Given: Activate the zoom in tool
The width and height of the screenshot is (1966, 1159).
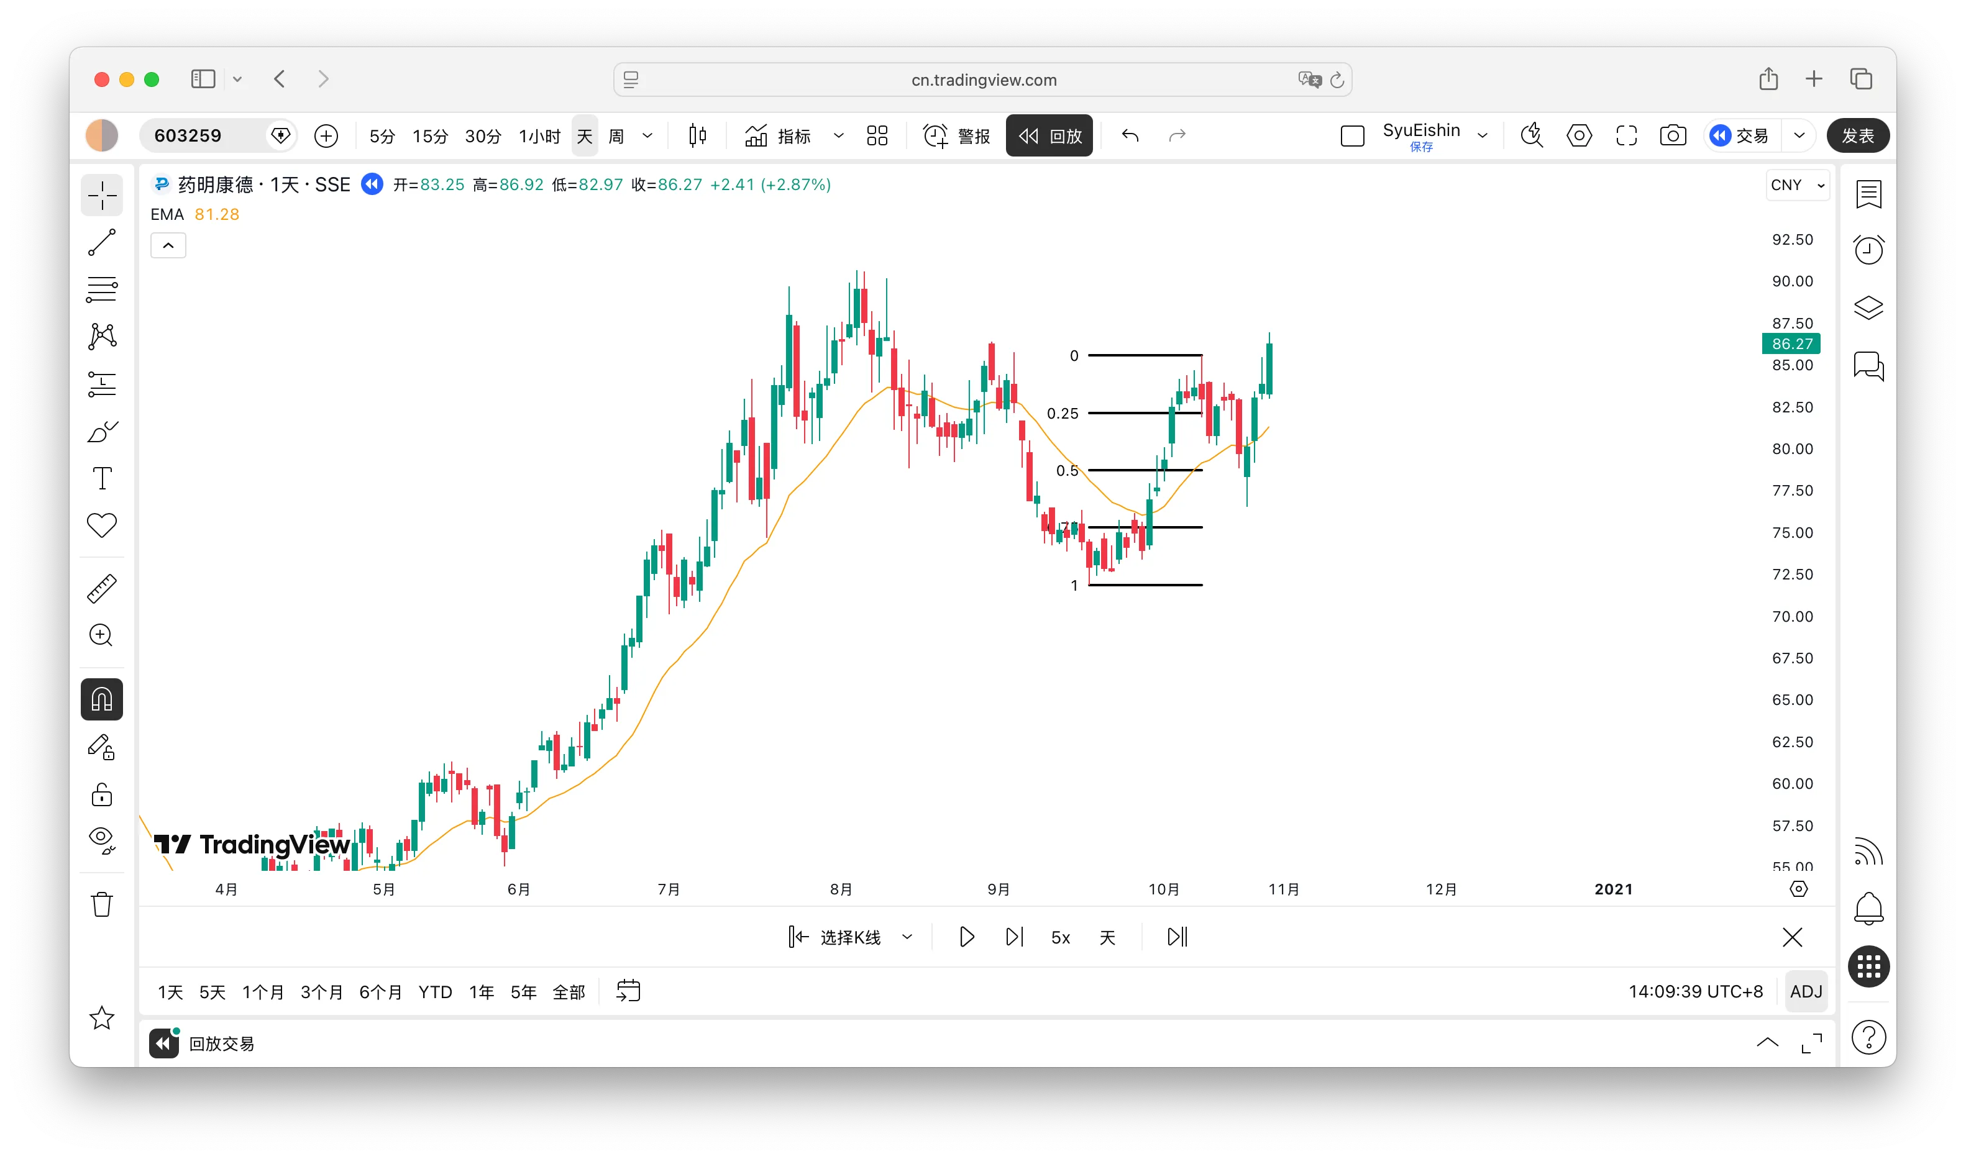Looking at the screenshot, I should point(103,635).
